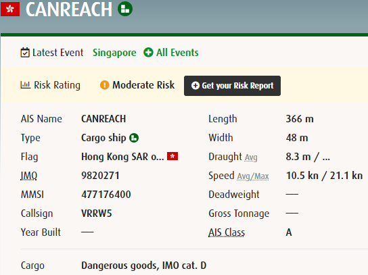This screenshot has width=368, height=275.
Task: Click the AIS Class abbreviation label
Action: (227, 232)
